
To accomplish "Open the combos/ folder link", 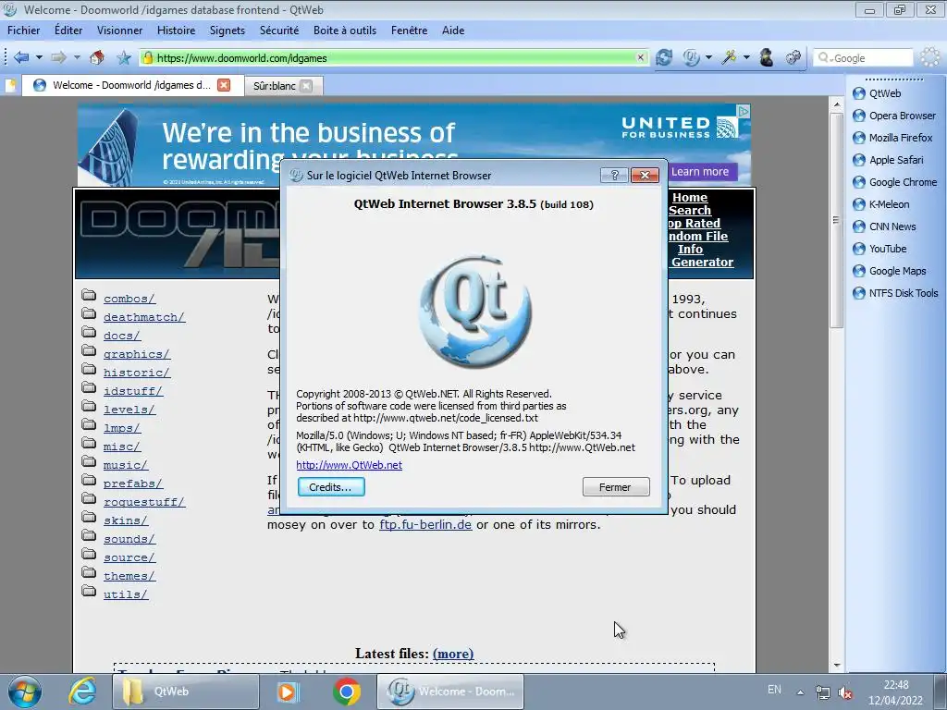I will pyautogui.click(x=129, y=299).
